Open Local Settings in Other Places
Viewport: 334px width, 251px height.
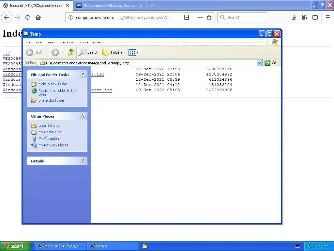tap(49, 125)
